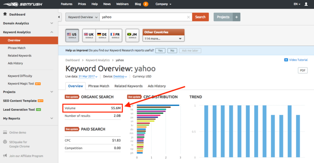Click the Competition 0.00 value
This screenshot has height=163, width=314.
pyautogui.click(x=117, y=148)
